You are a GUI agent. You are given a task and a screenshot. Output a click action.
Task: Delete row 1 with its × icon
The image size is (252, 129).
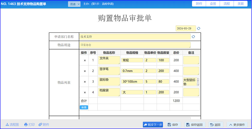pyautogui.click(x=85, y=60)
